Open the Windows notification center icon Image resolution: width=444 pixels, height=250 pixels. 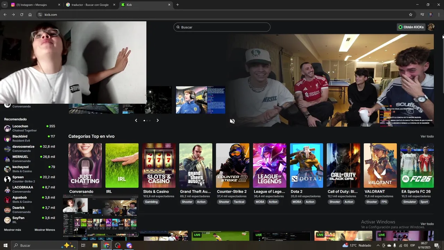point(437,245)
